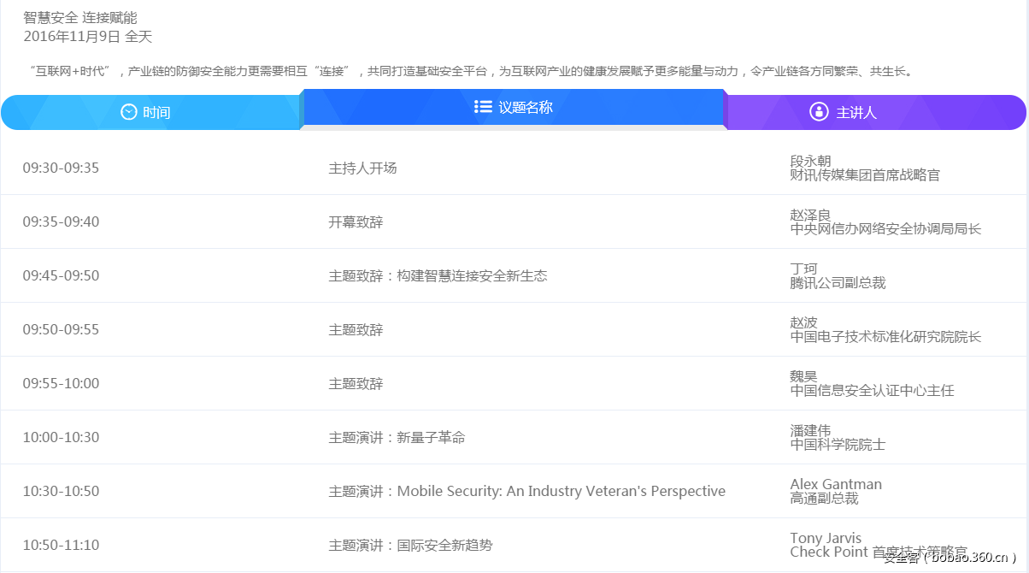
Task: Click speaker name 段永朝
Action: tap(810, 161)
